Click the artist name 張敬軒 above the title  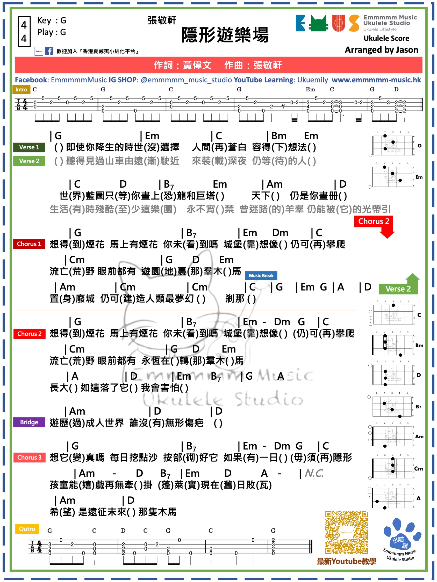click(x=162, y=20)
